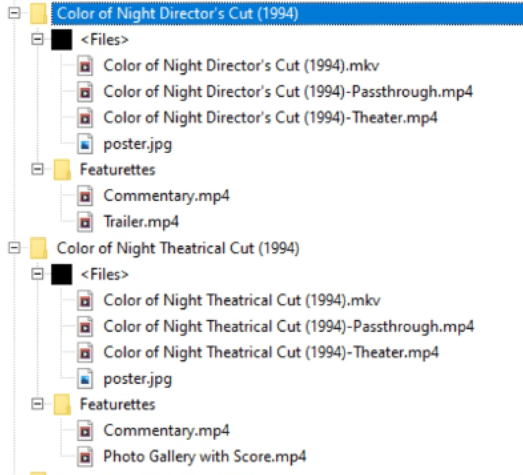Select Director's Cut (1994)-Passthrough.mp4 file

(x=288, y=92)
